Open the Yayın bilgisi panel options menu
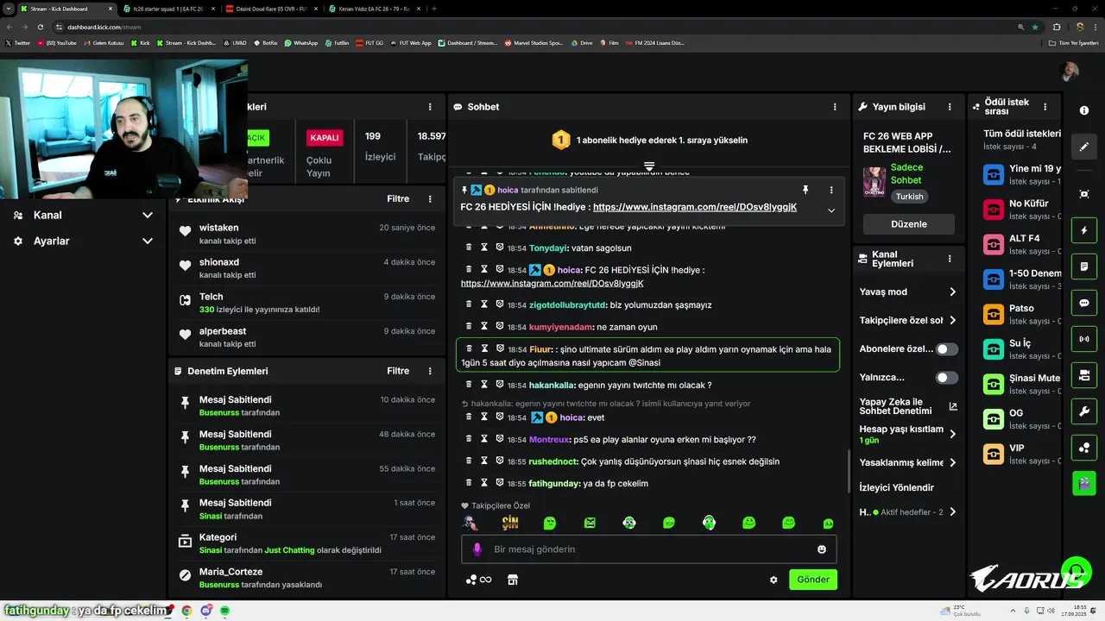 [950, 107]
